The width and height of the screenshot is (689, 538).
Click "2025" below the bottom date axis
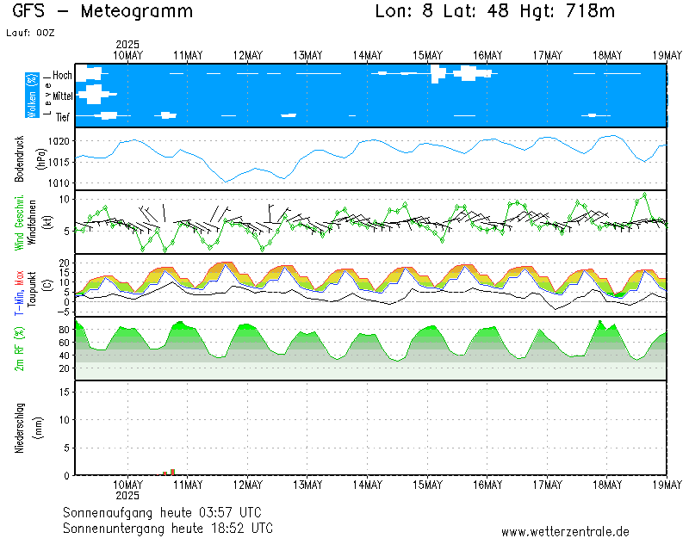(x=127, y=496)
